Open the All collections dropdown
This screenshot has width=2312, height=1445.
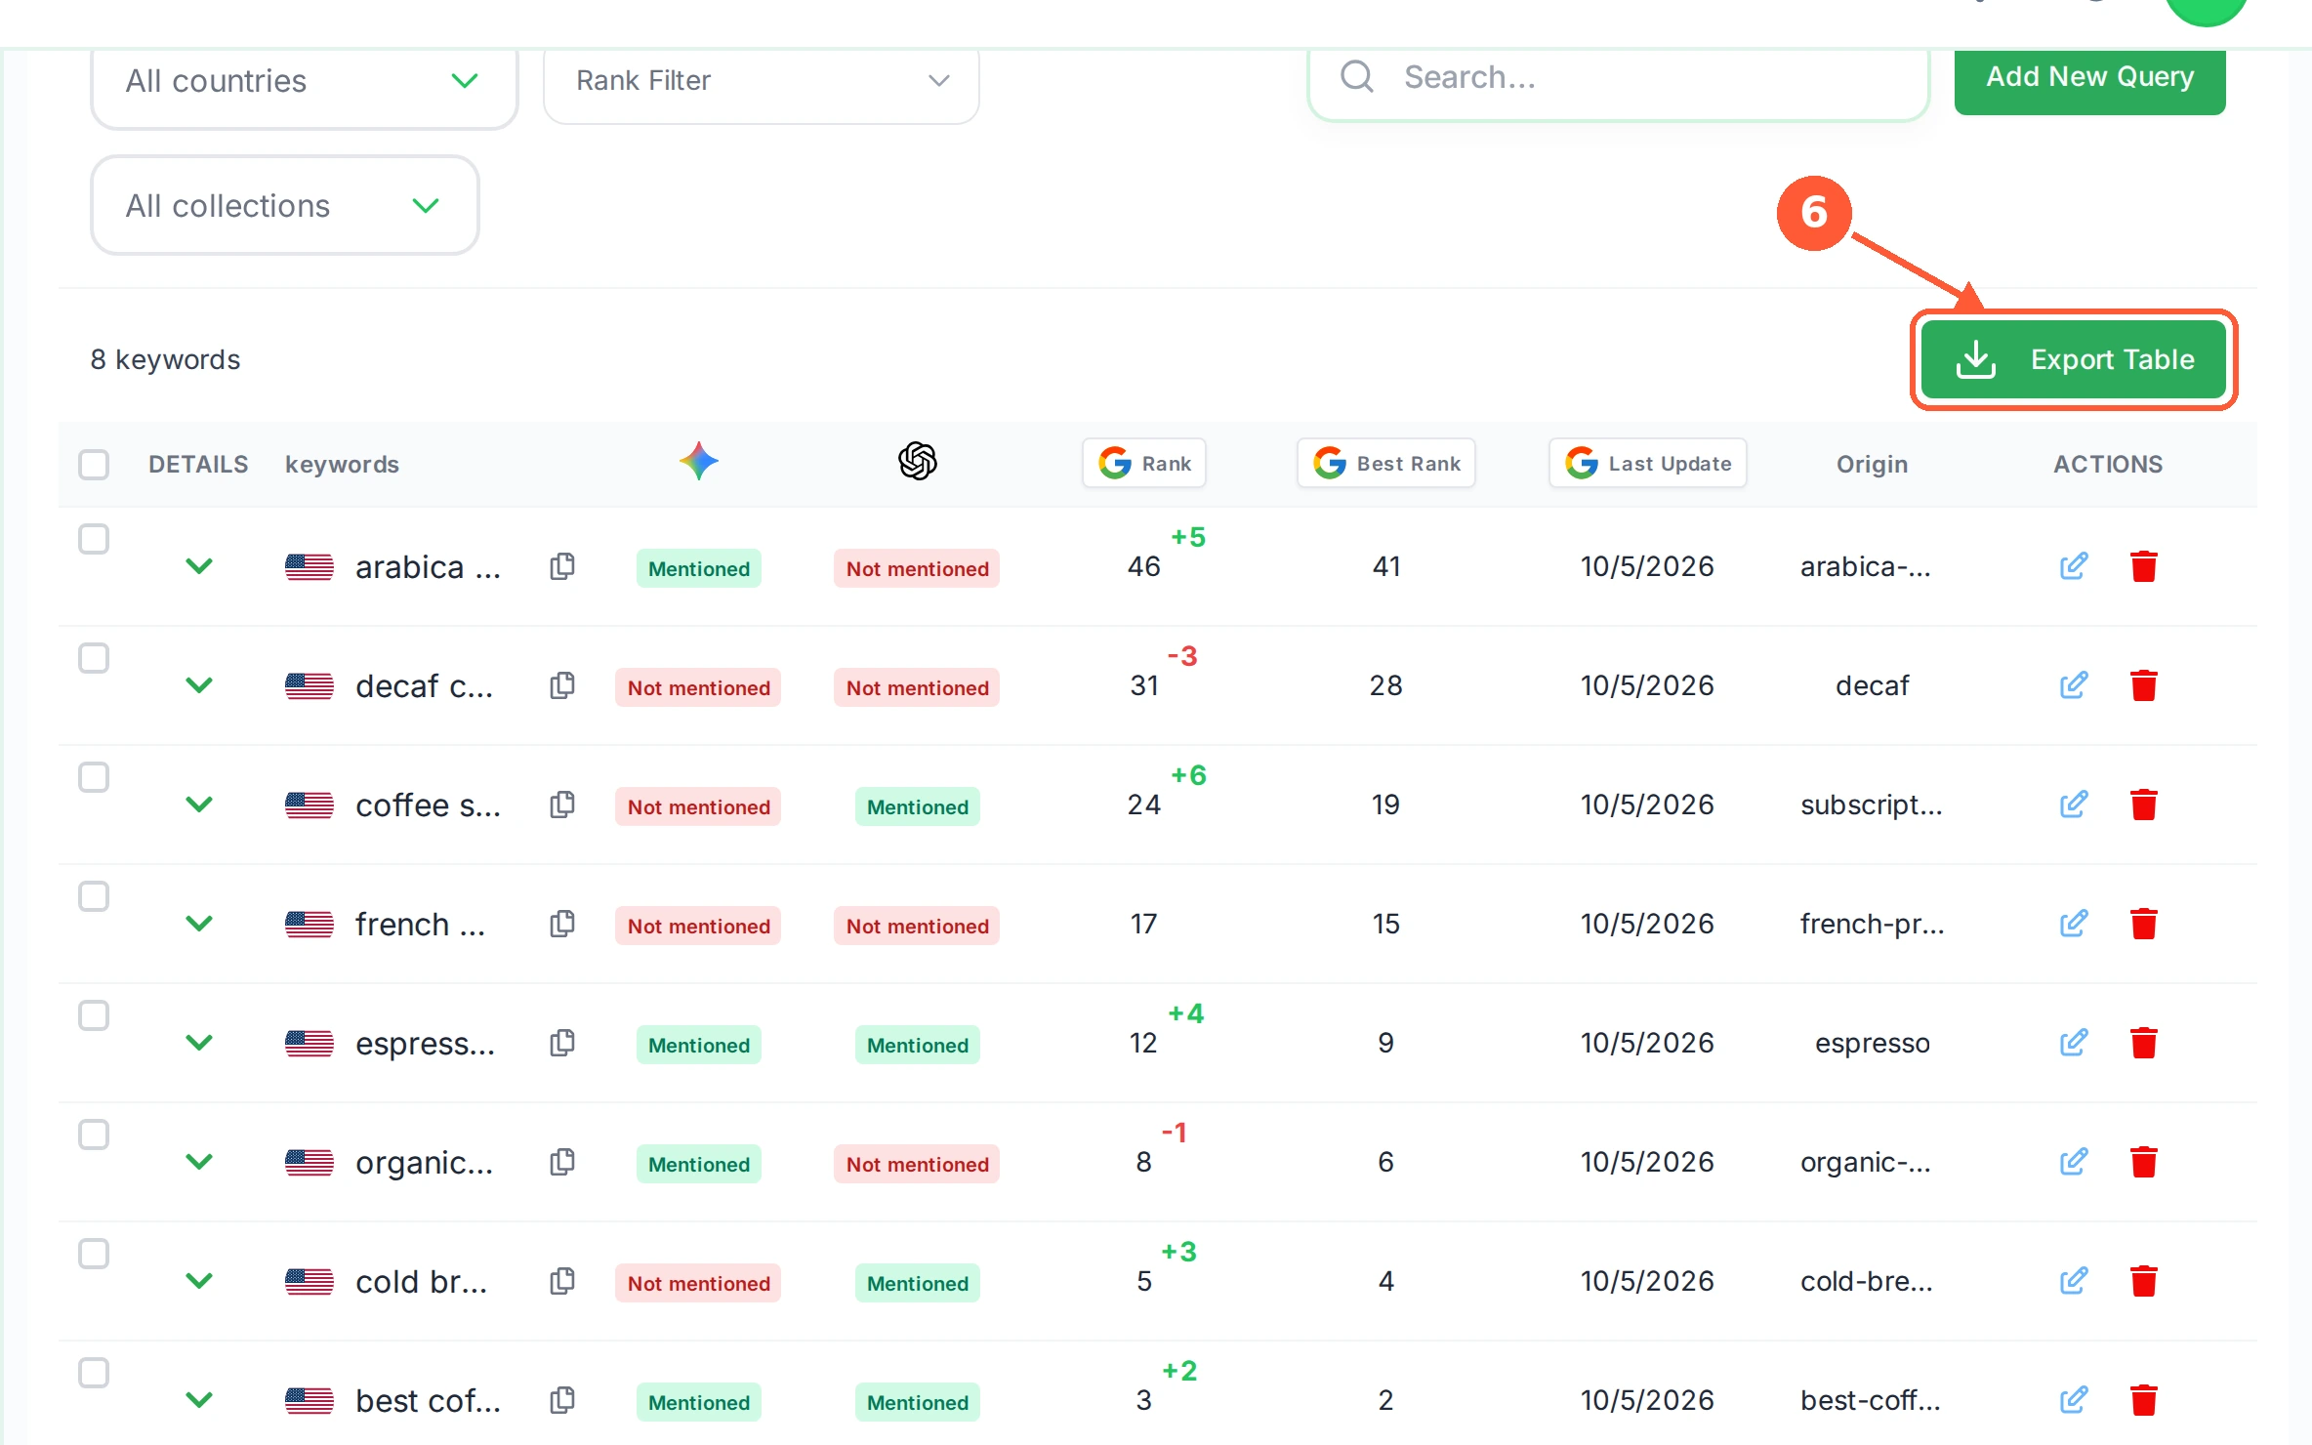pos(284,205)
